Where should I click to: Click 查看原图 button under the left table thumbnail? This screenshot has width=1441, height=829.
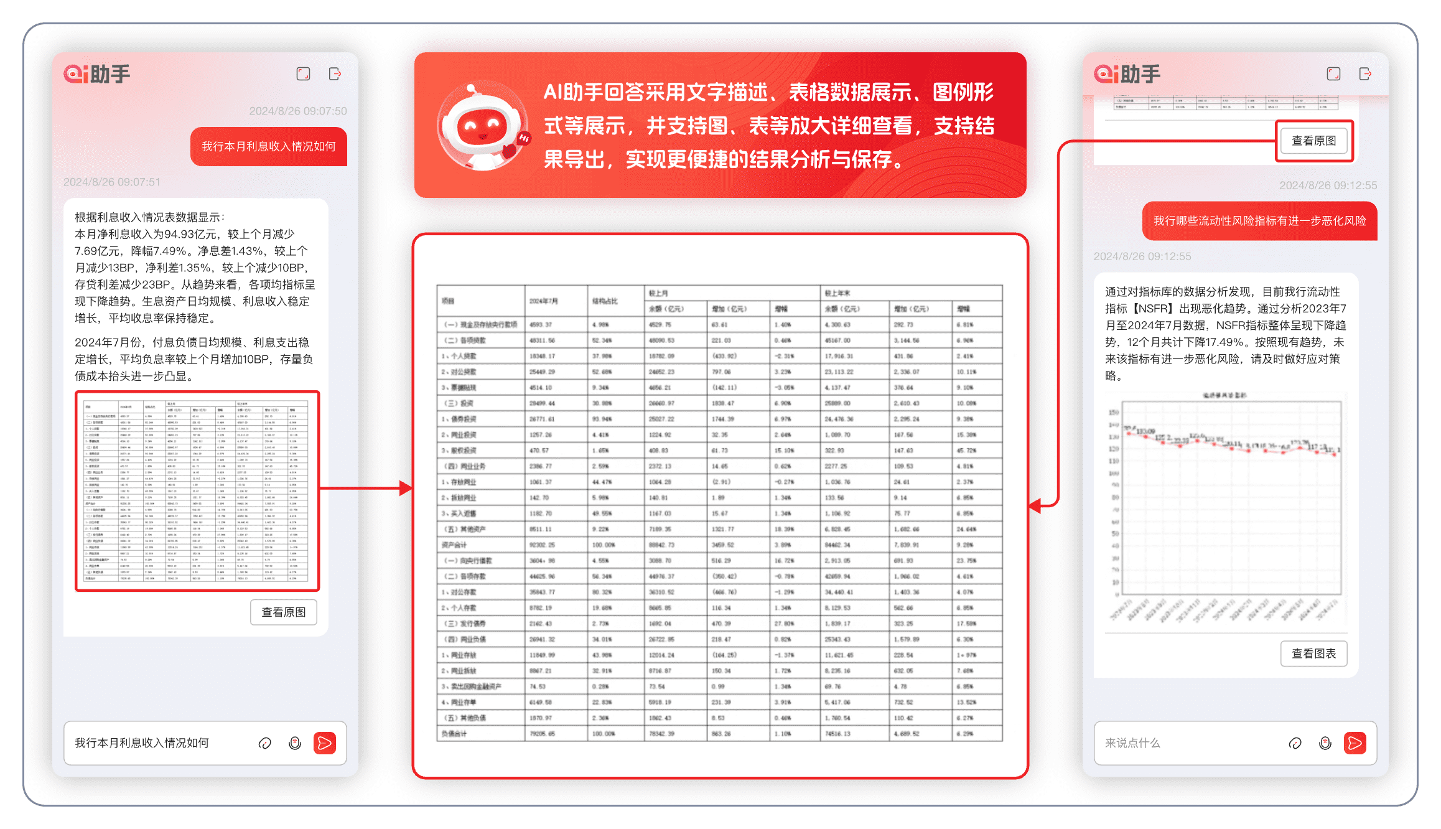coord(284,612)
